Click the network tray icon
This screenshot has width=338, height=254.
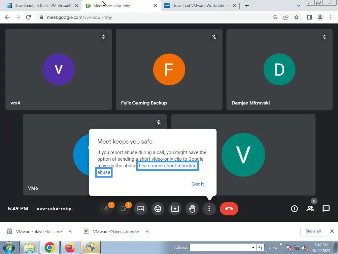tap(297, 248)
